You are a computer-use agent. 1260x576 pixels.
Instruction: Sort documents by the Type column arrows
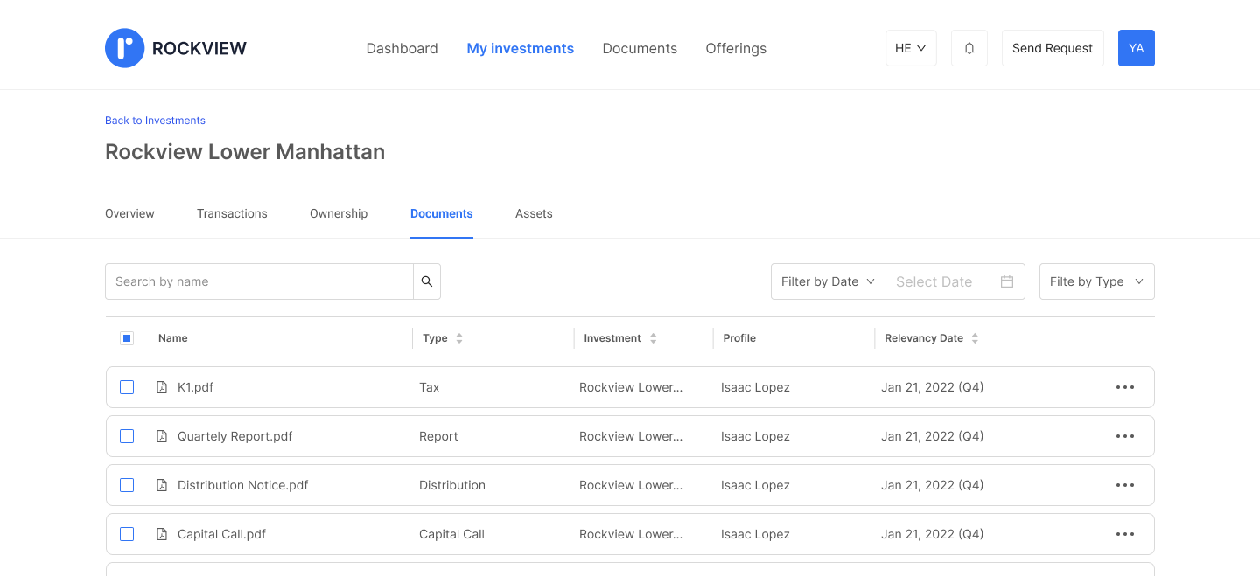coord(461,338)
